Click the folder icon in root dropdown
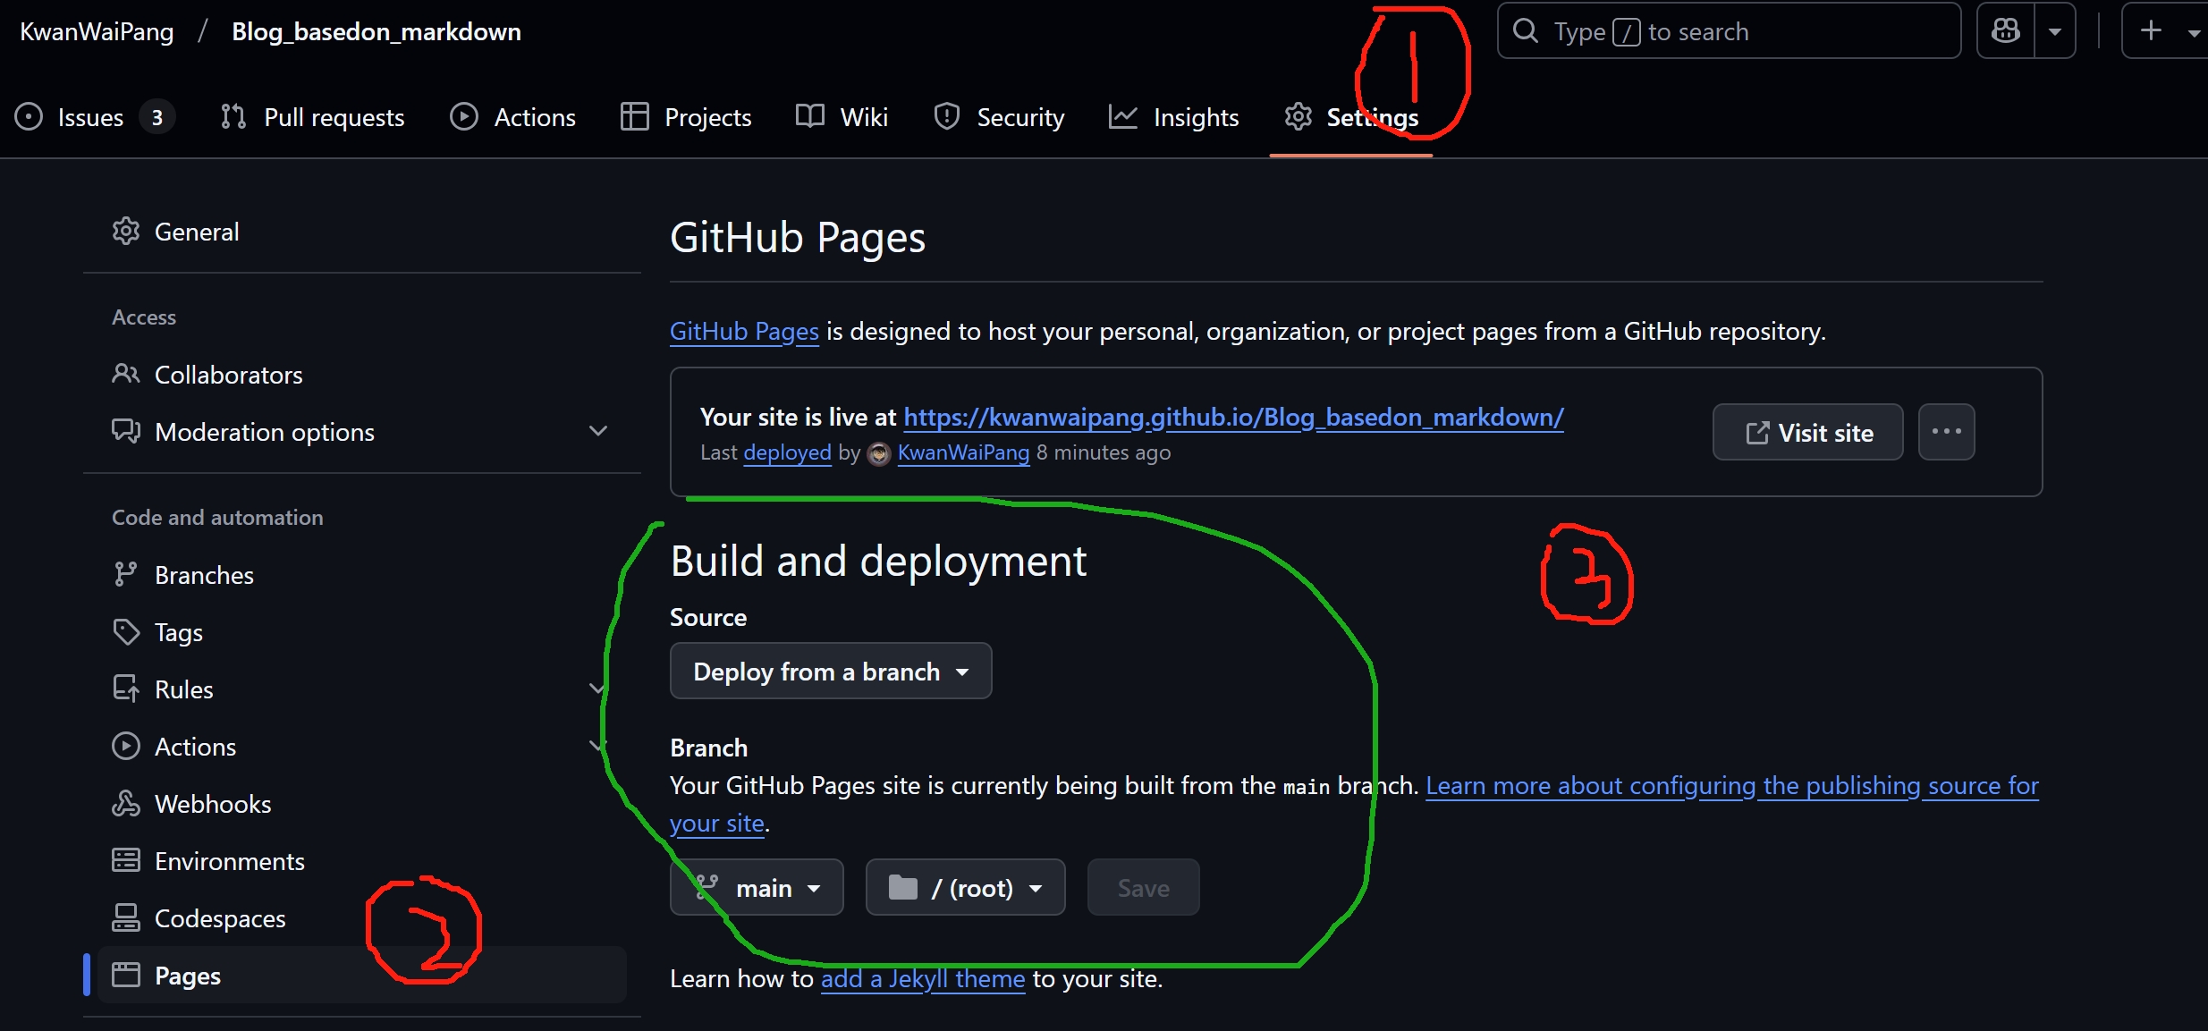Screen dimensions: 2208x1031 [x=903, y=887]
